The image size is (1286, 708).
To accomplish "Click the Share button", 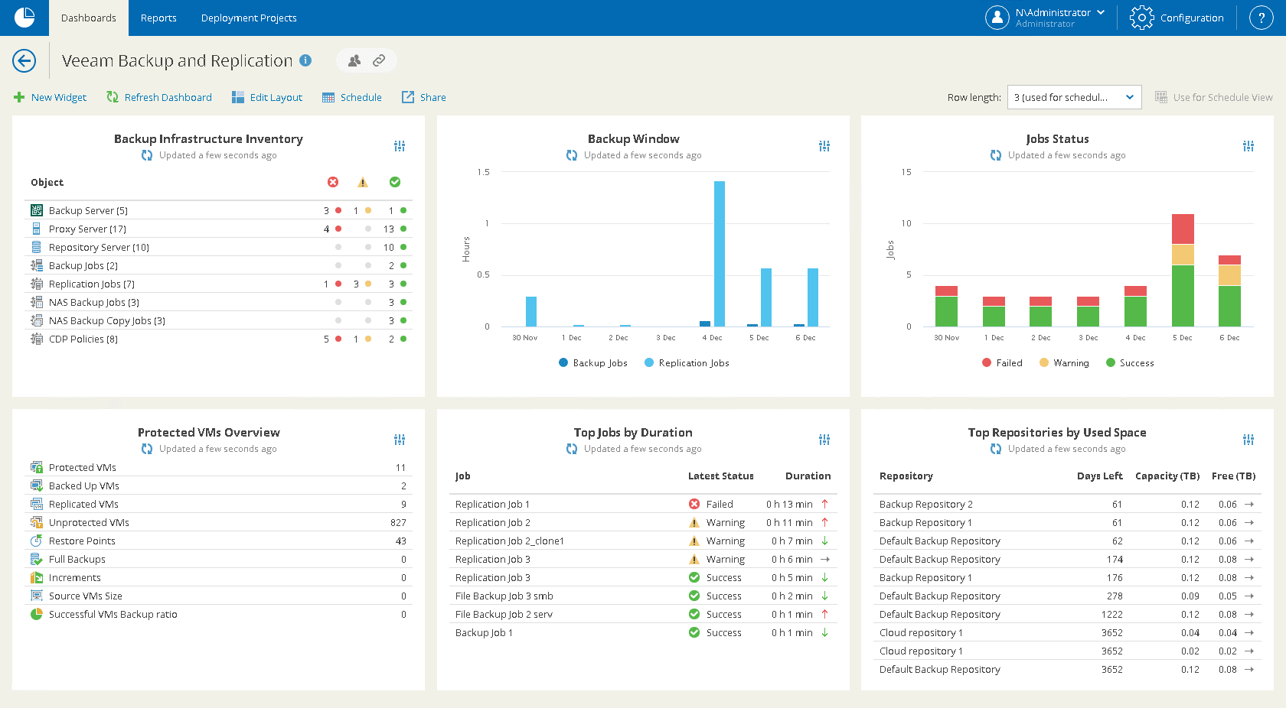I will coord(424,97).
